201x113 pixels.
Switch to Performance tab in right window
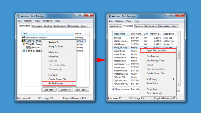point(151,26)
